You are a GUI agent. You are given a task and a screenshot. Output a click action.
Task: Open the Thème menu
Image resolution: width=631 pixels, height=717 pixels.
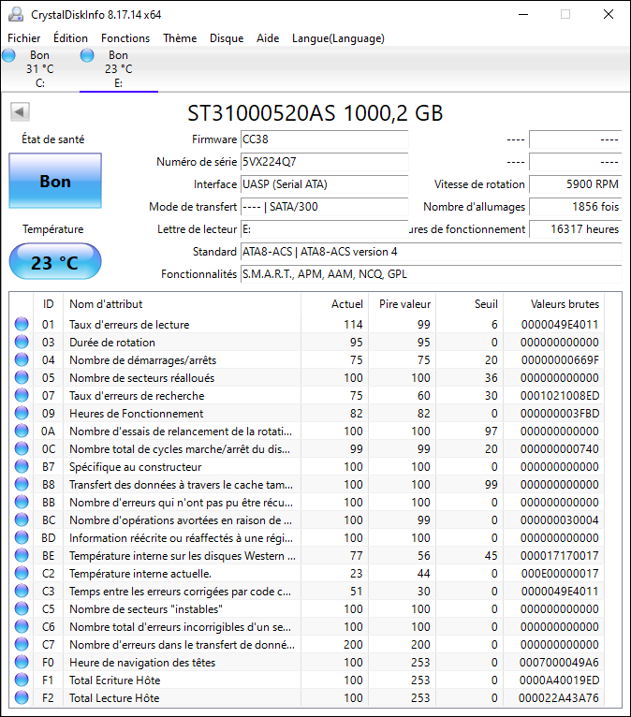(180, 38)
